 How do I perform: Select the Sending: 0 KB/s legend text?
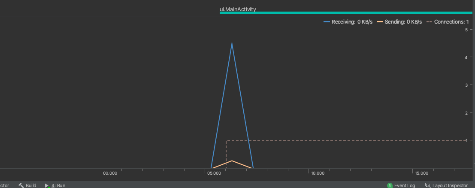click(x=403, y=21)
